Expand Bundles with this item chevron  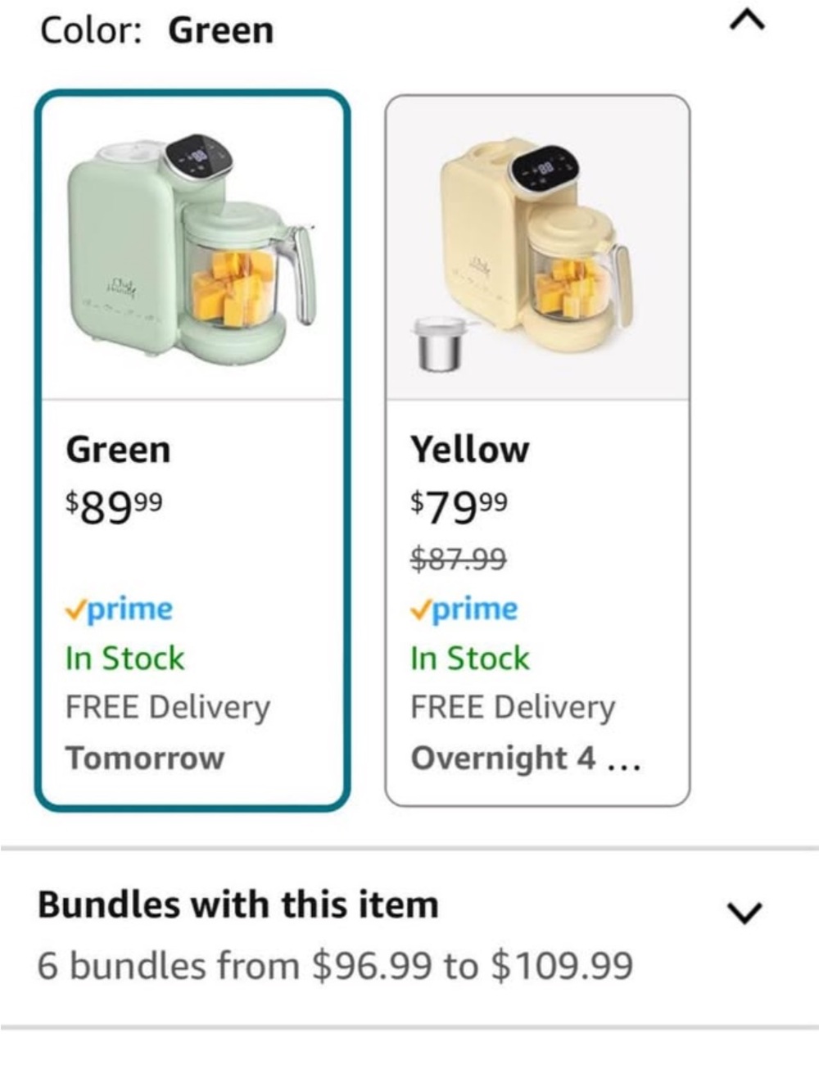744,913
